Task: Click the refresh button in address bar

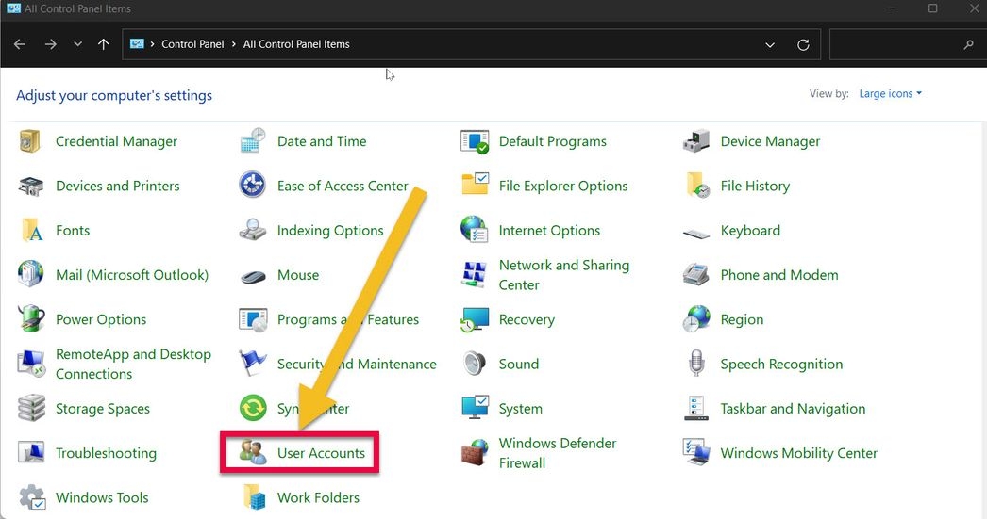Action: 803,44
